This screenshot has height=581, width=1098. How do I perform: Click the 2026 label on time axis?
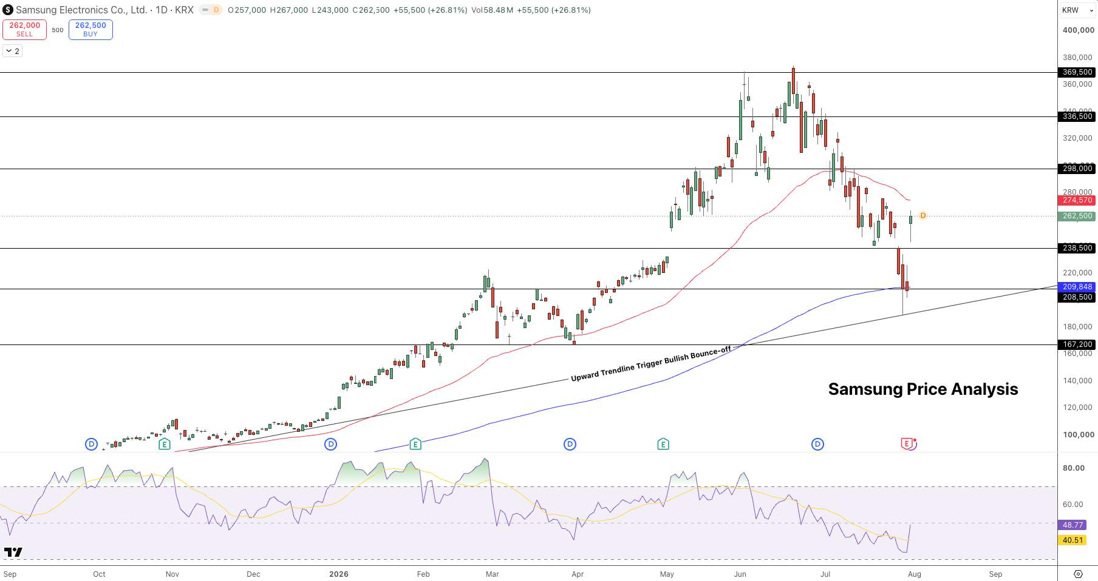tap(339, 574)
